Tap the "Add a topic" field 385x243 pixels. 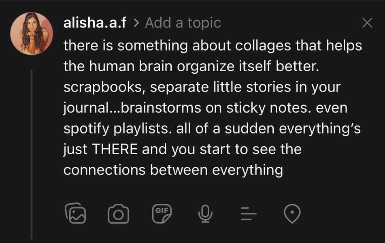point(183,23)
